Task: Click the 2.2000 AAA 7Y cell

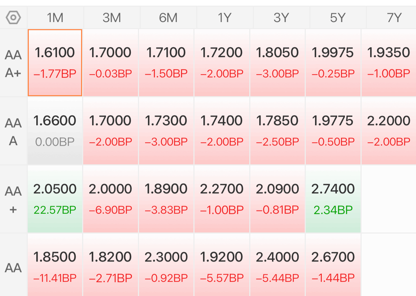Action: (x=389, y=131)
